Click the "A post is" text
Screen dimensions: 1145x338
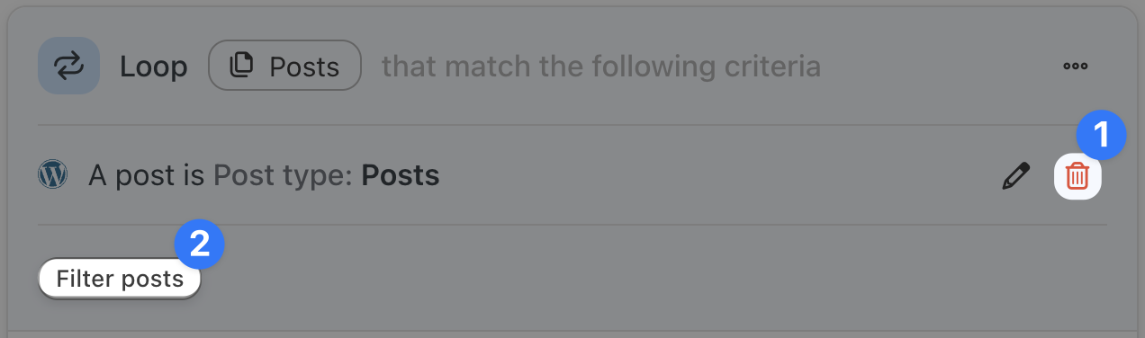click(147, 176)
